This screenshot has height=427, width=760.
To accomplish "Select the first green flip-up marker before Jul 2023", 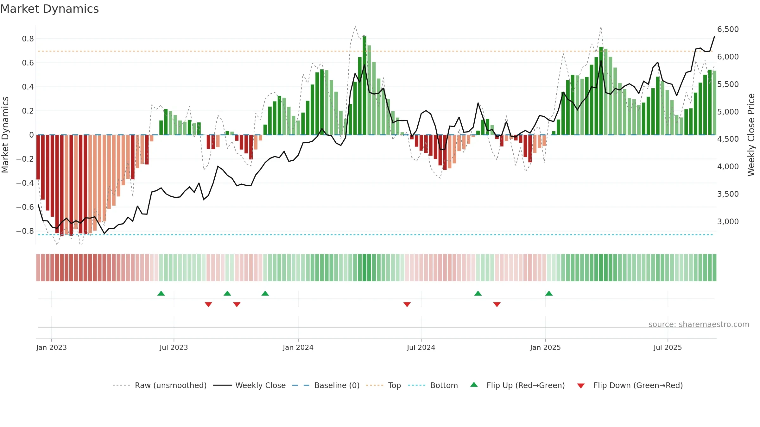I will click(x=161, y=293).
